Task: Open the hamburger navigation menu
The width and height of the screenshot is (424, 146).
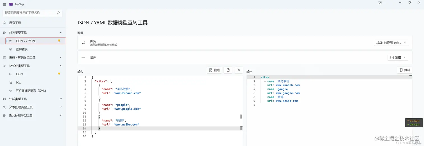Action: [x=4, y=4]
